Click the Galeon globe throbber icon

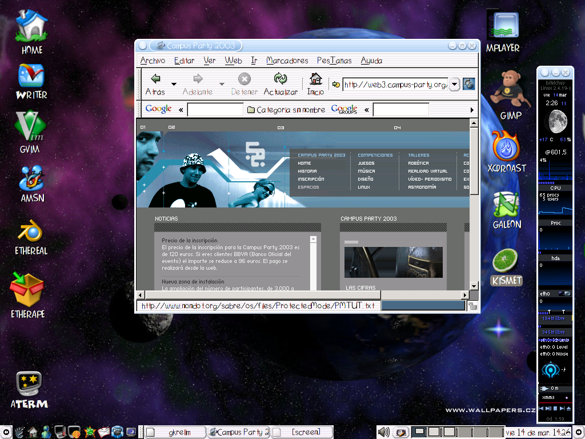(469, 84)
